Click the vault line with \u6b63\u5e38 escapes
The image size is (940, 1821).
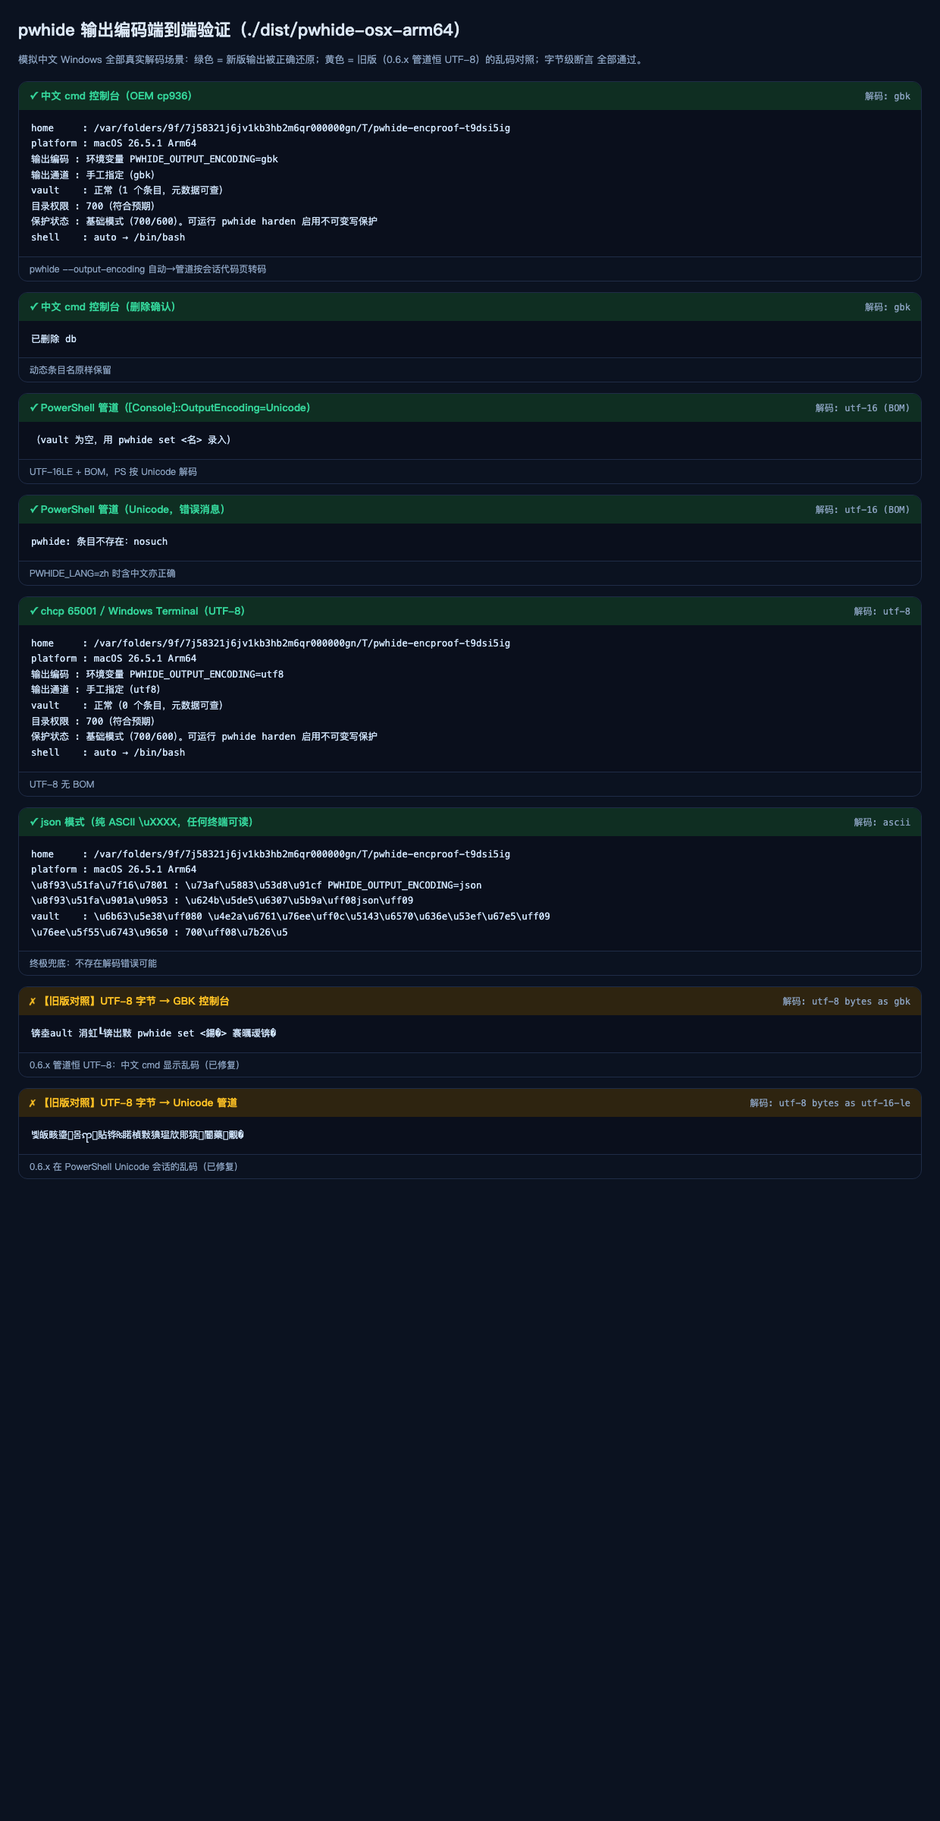click(x=290, y=916)
